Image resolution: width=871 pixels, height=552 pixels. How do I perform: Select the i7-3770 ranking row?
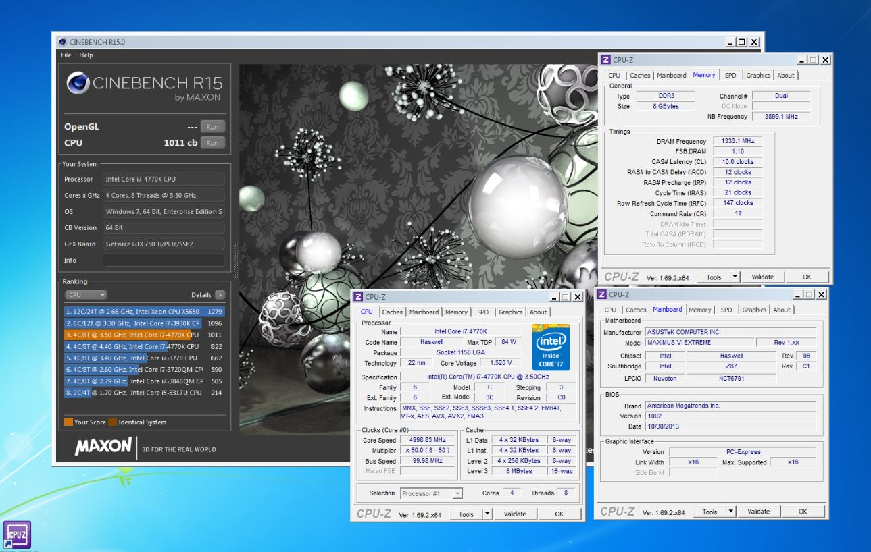(x=144, y=358)
